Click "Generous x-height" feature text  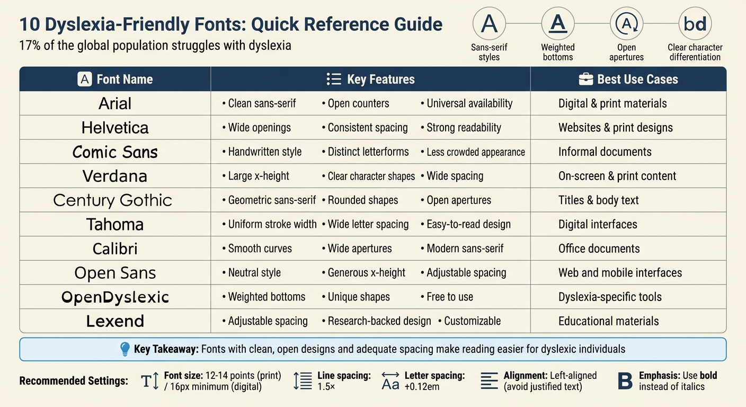pos(367,272)
